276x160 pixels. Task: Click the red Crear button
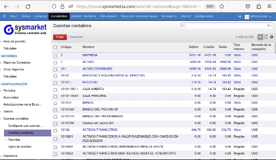click(x=60, y=37)
